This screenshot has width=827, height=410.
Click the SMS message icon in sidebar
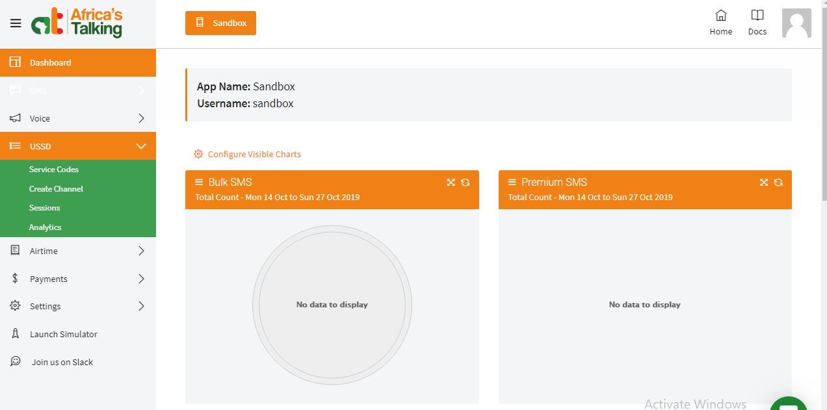point(15,90)
